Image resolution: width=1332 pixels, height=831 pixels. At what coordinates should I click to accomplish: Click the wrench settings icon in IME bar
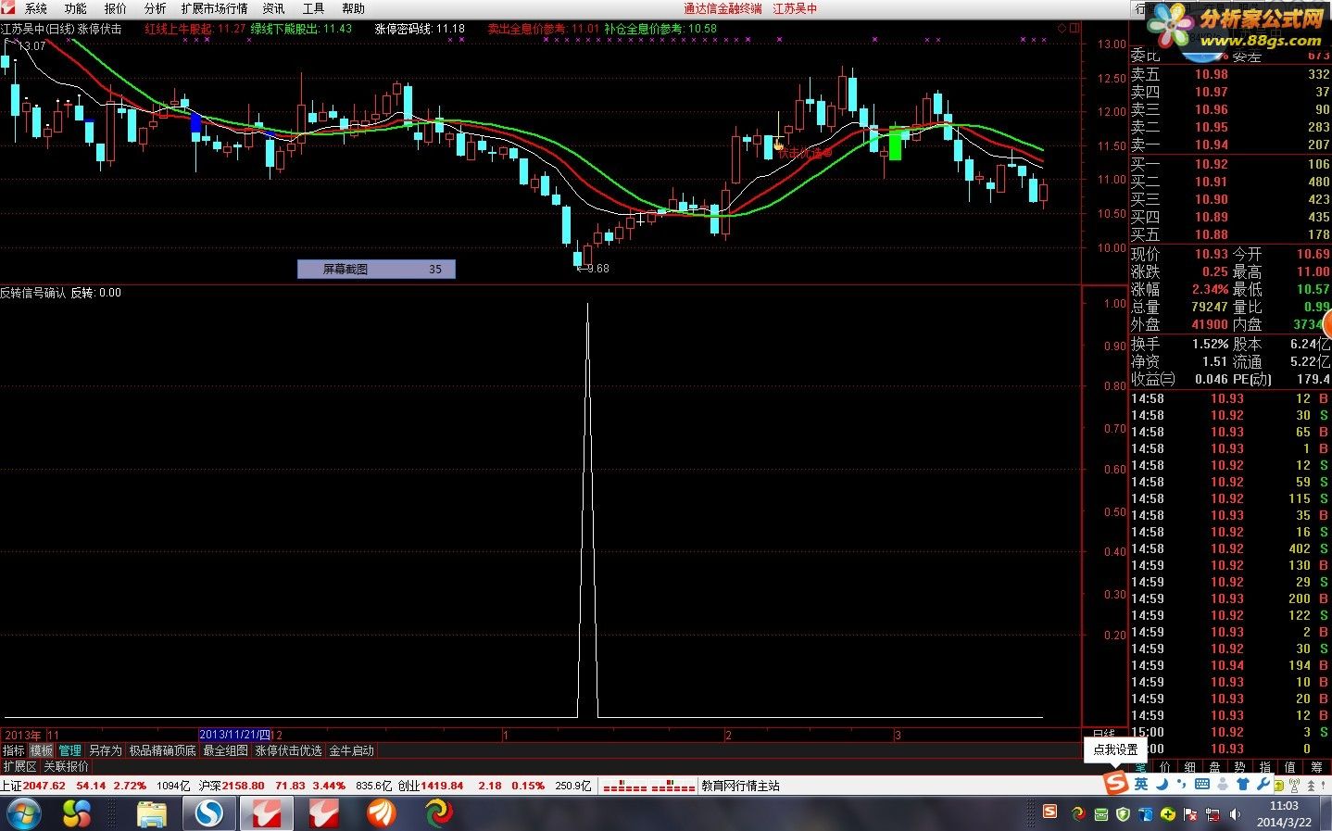(1263, 784)
